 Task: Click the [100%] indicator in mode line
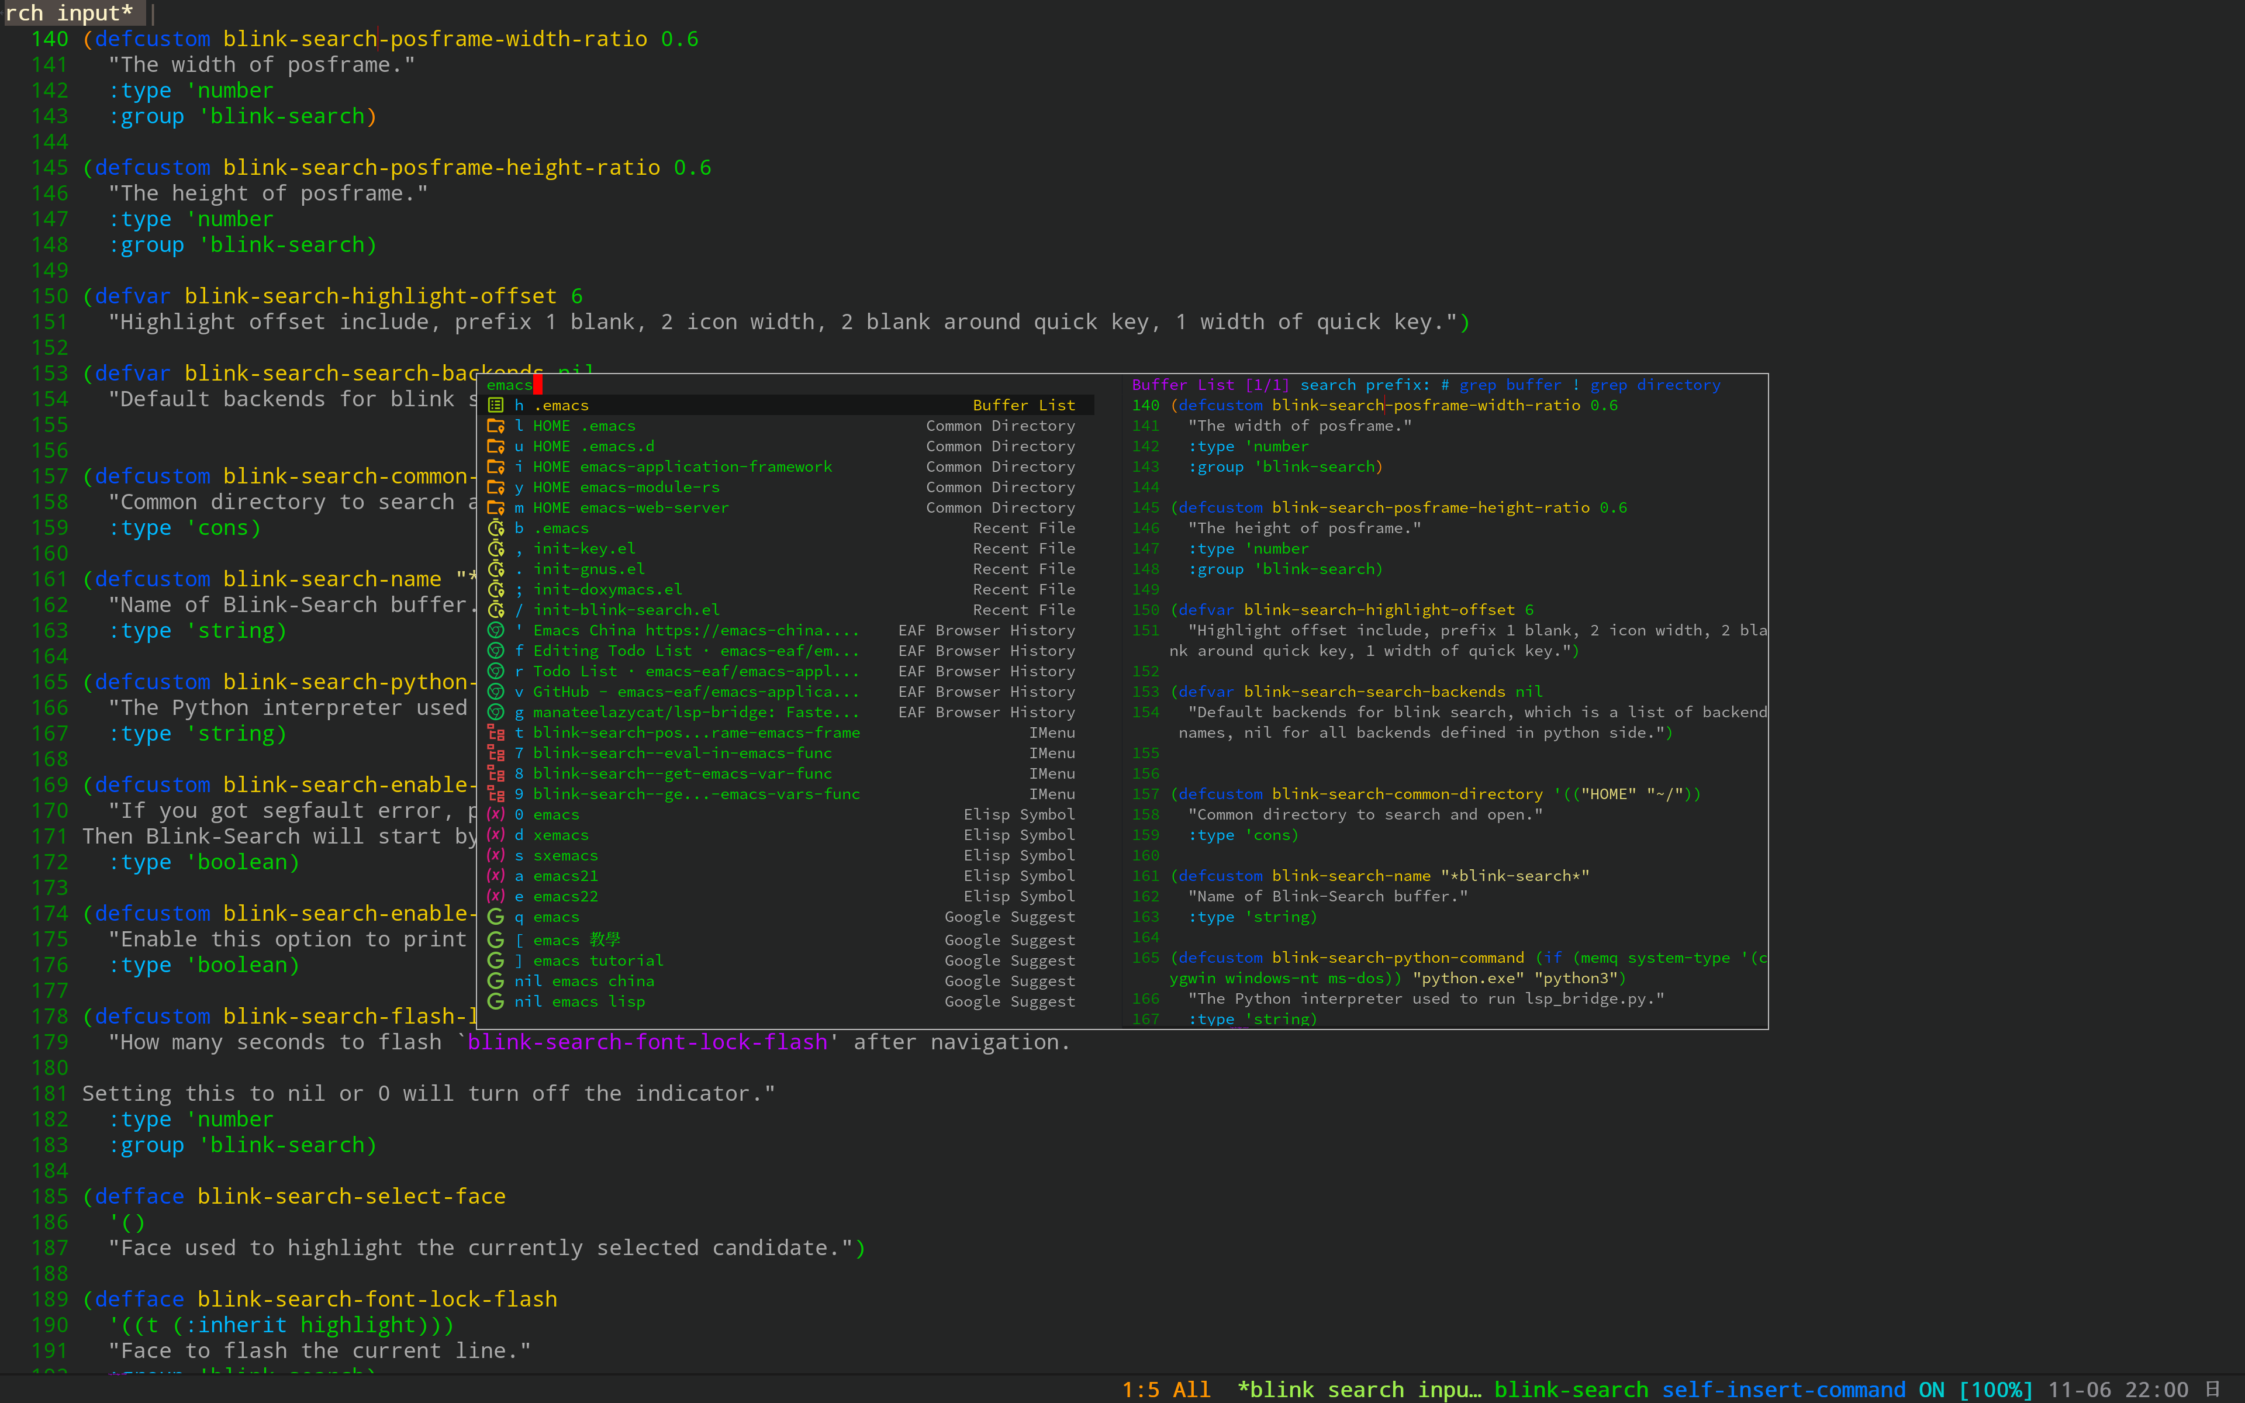(x=1995, y=1389)
